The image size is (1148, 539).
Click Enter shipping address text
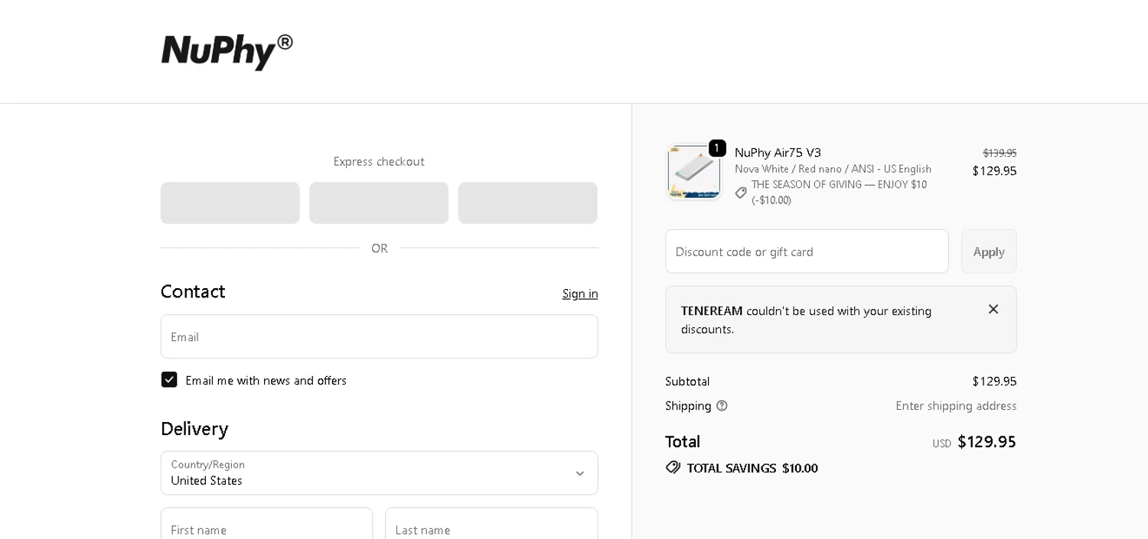click(956, 406)
